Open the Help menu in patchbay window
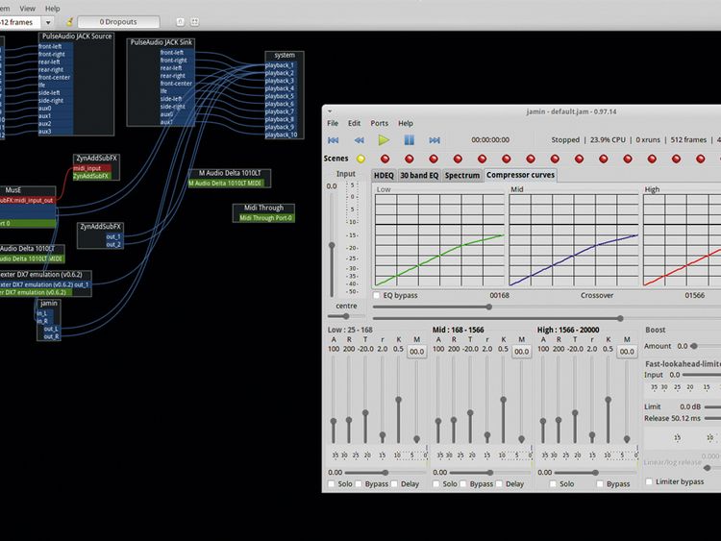The height and width of the screenshot is (541, 721). pyautogui.click(x=53, y=9)
